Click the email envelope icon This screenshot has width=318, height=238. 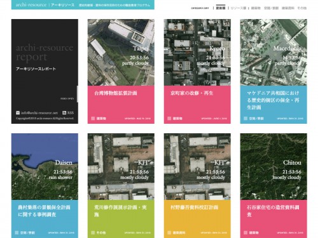pos(18,113)
